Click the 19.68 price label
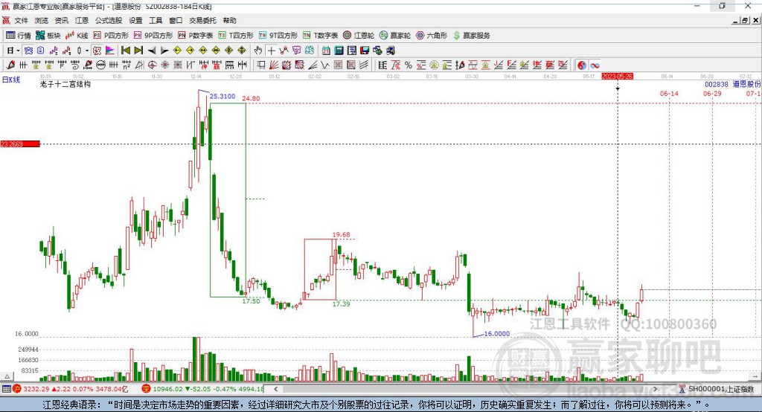 (x=341, y=235)
